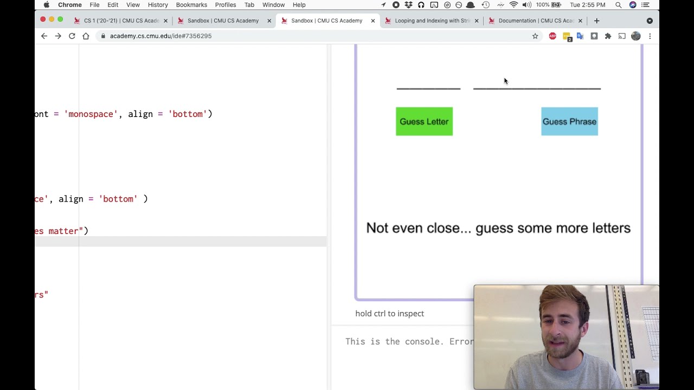Open the Tab menu
This screenshot has height=390, width=694.
pyautogui.click(x=249, y=5)
